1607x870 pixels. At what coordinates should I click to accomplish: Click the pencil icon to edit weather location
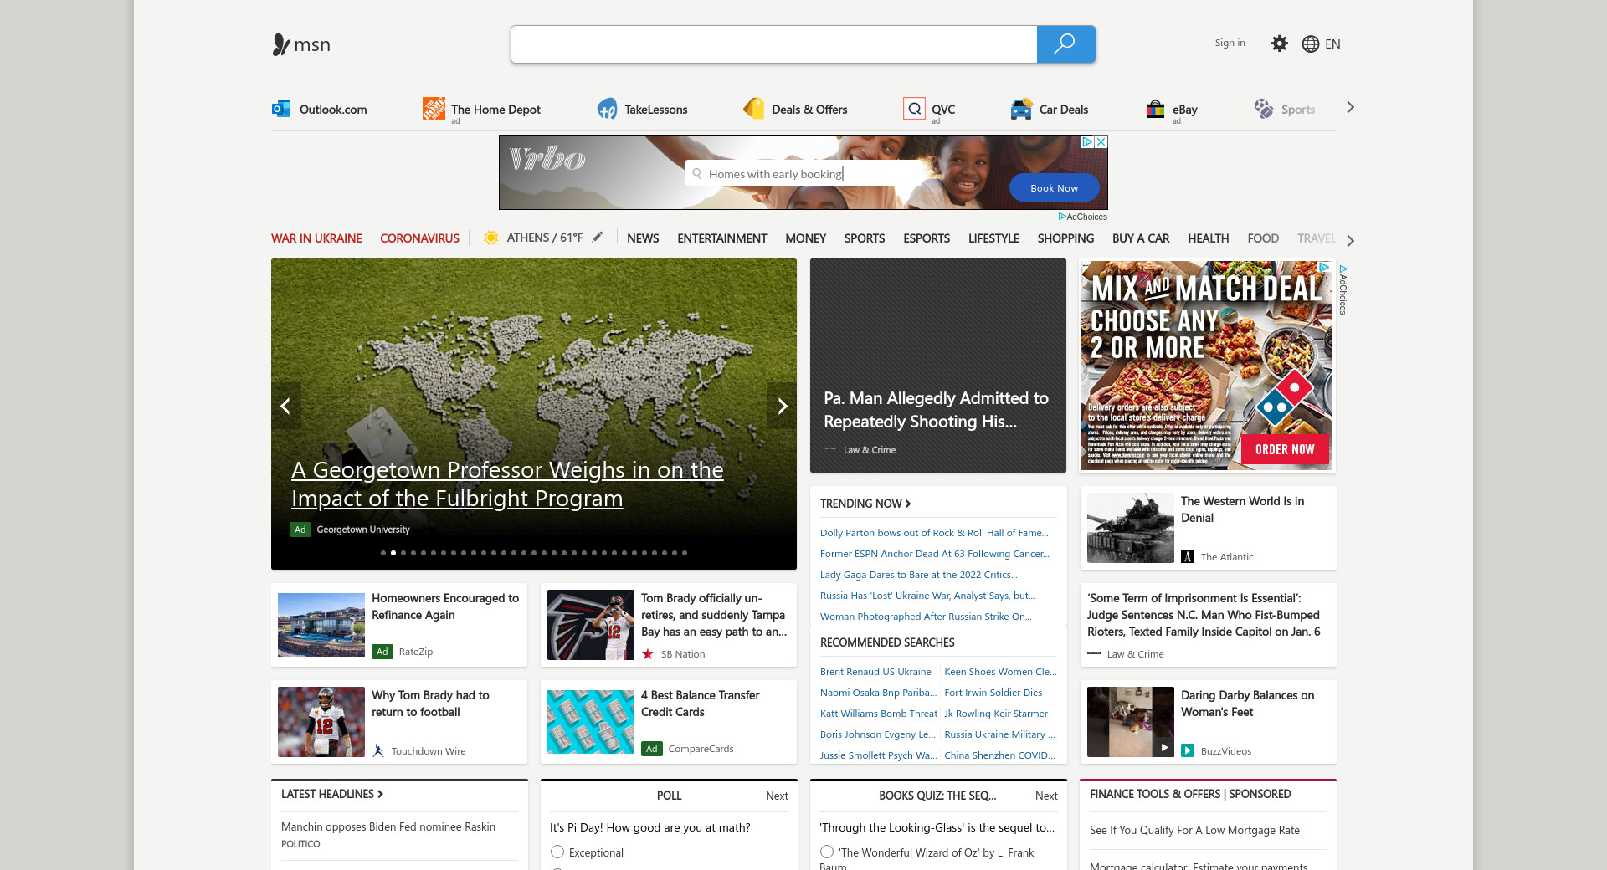coord(598,238)
